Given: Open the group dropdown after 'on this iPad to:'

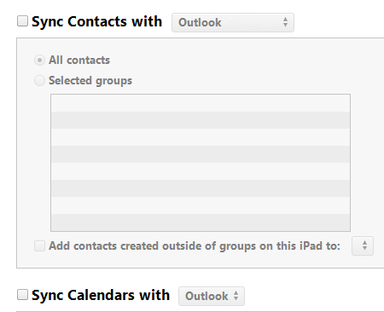Looking at the screenshot, I should (x=363, y=246).
